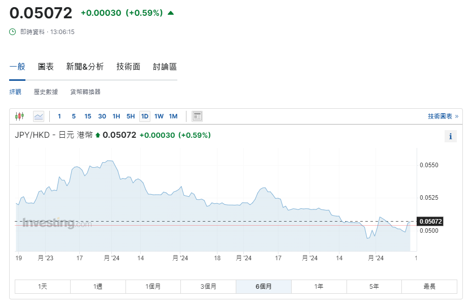This screenshot has width=470, height=307.
Task: Select the 1H interval
Action: (116, 116)
